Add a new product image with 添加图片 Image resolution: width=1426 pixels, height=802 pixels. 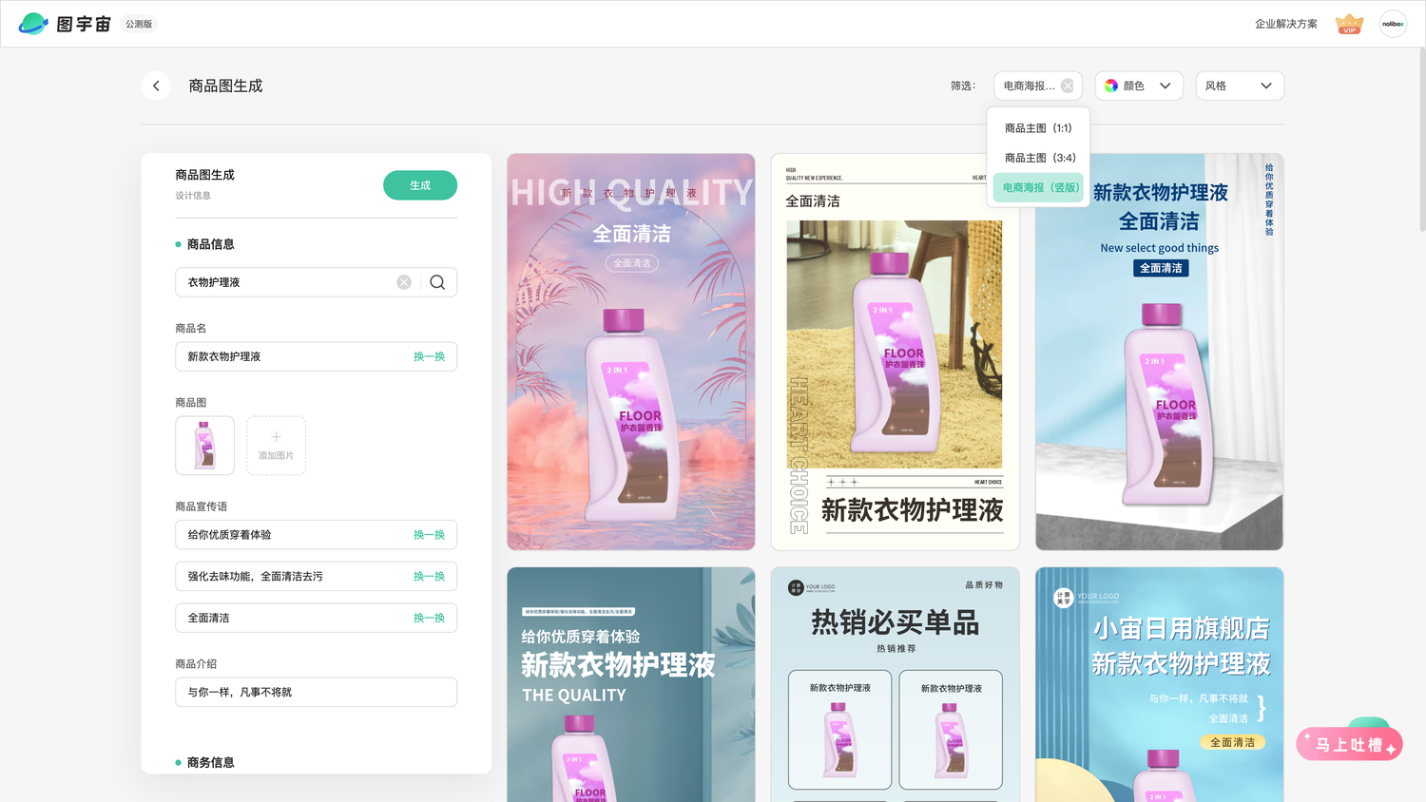pyautogui.click(x=276, y=446)
